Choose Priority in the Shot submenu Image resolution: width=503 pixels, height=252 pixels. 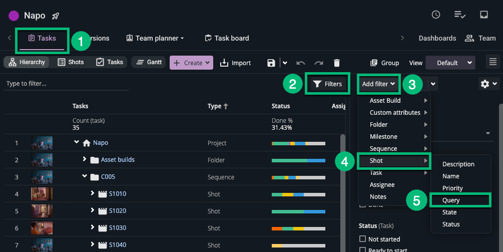pyautogui.click(x=460, y=188)
